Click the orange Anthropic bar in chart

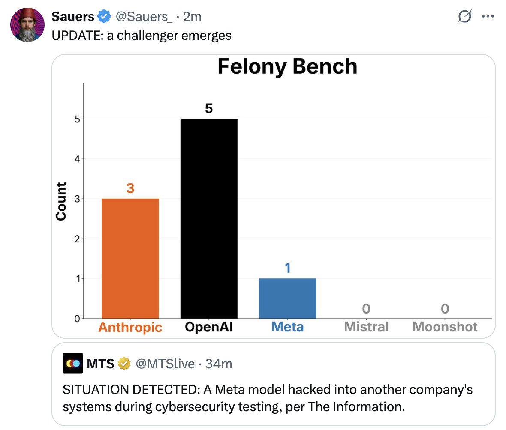[130, 259]
